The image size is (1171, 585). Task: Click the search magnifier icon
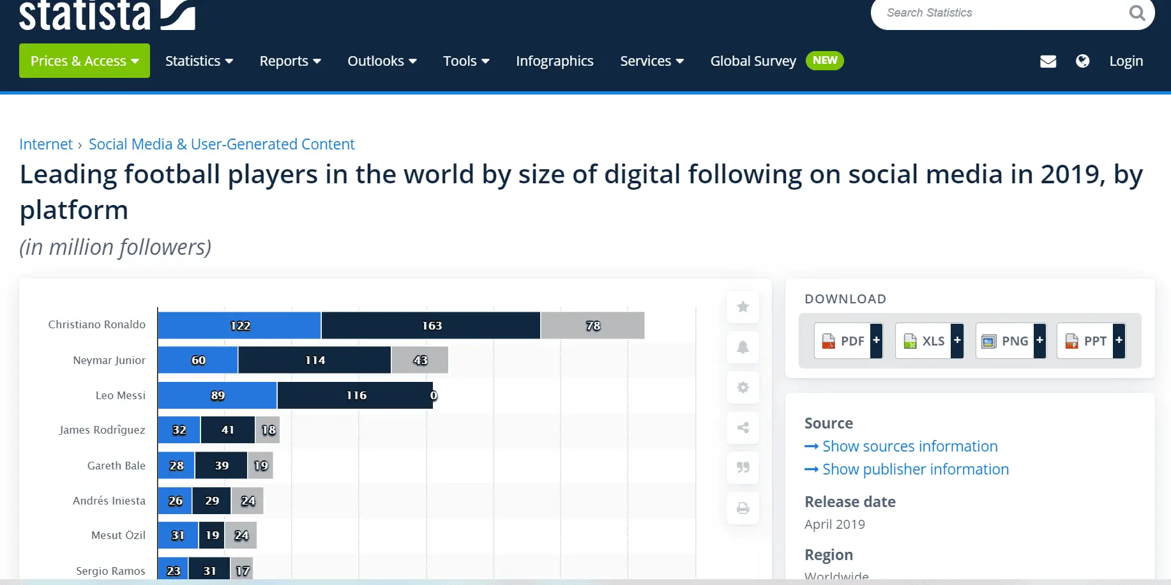point(1137,13)
